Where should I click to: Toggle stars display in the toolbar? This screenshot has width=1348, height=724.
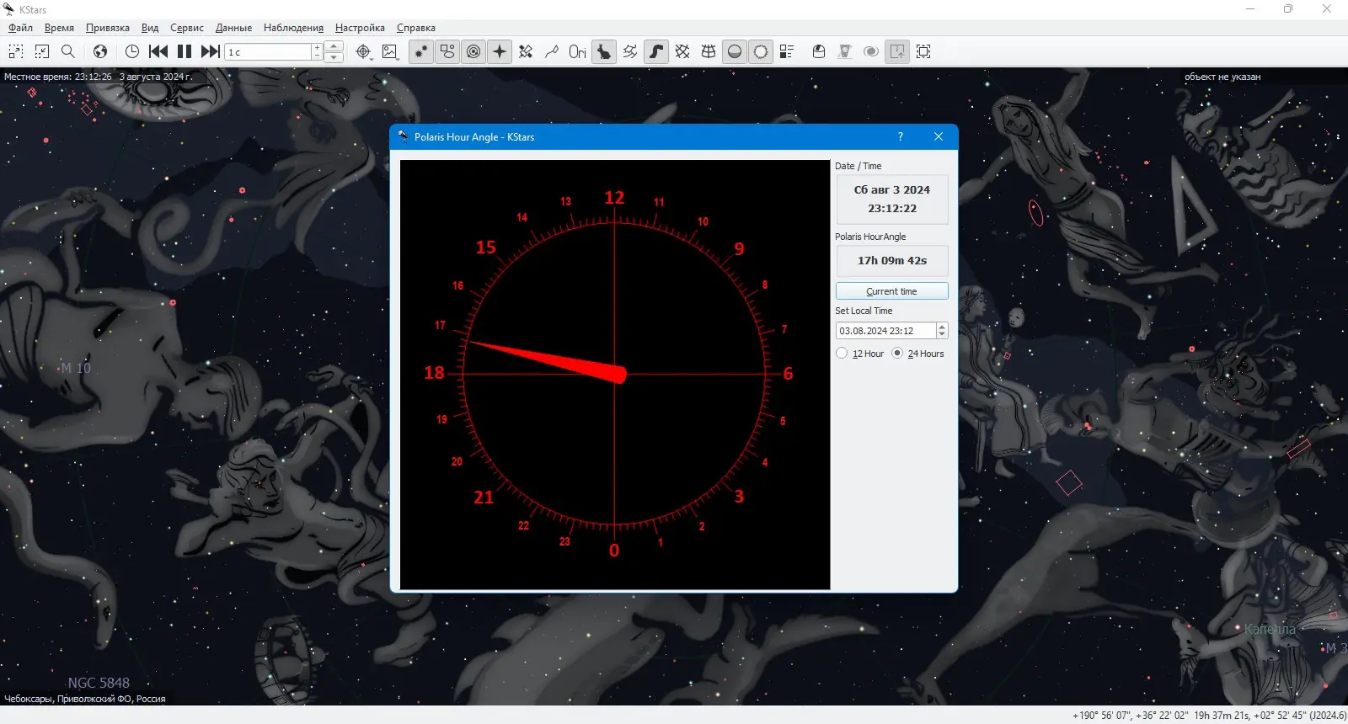click(421, 51)
